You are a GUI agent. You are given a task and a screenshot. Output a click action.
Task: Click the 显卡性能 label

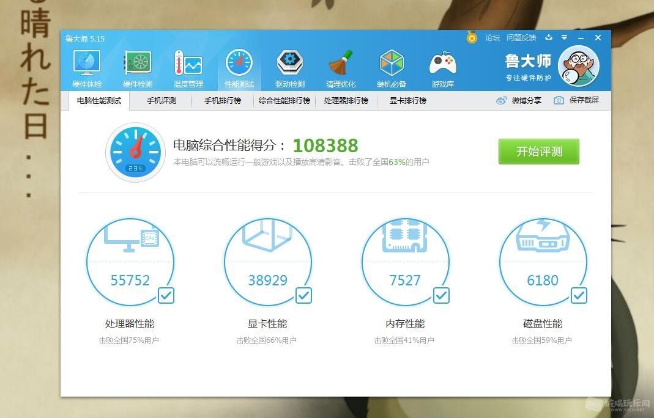267,323
